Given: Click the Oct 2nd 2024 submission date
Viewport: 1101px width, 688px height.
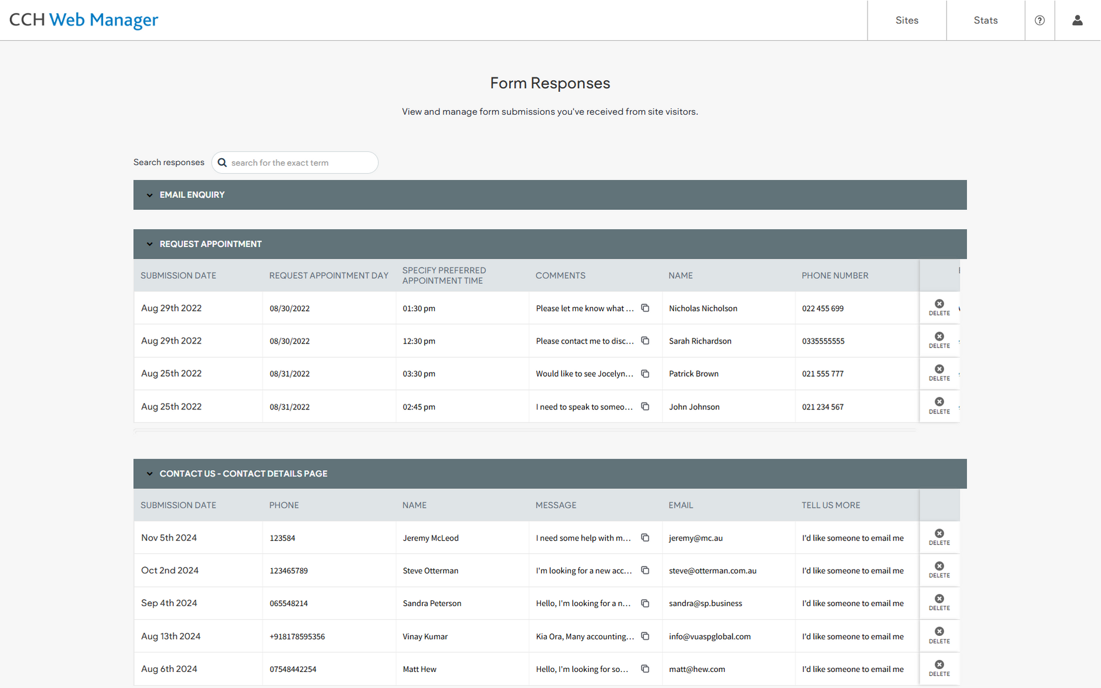Looking at the screenshot, I should pyautogui.click(x=170, y=570).
